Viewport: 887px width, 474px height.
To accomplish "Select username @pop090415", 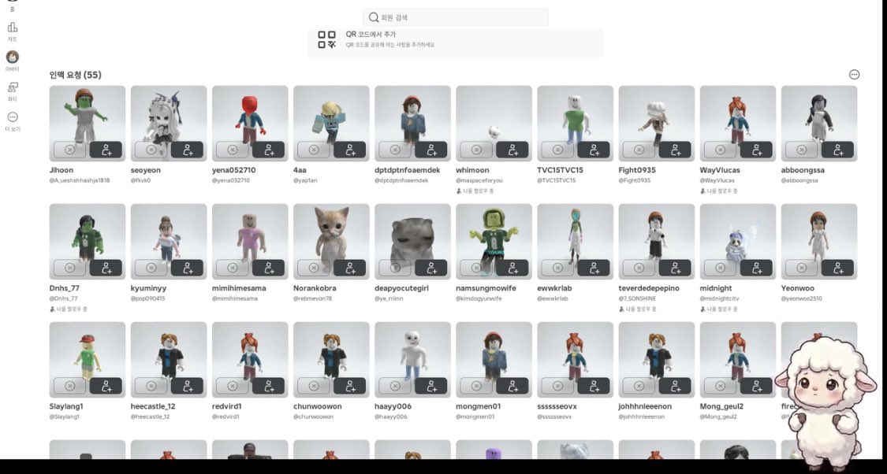I will (x=147, y=299).
